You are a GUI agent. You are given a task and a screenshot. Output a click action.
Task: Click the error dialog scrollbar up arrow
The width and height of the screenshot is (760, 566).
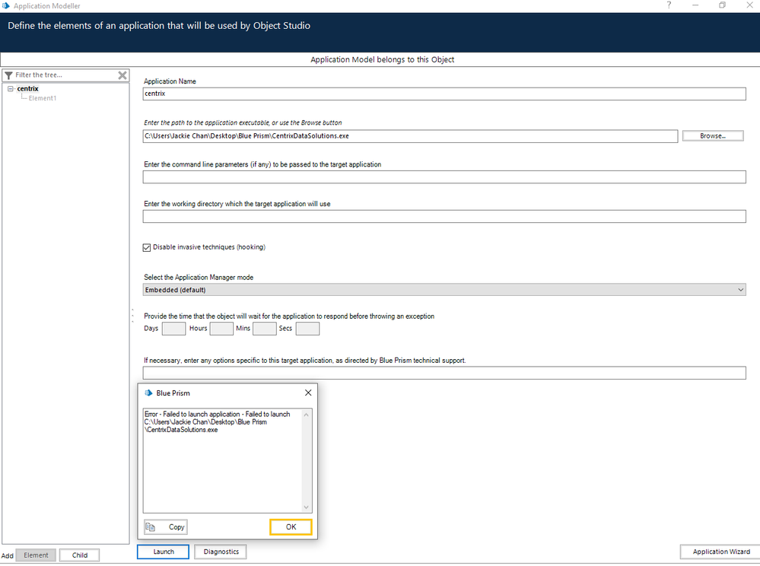pyautogui.click(x=307, y=415)
